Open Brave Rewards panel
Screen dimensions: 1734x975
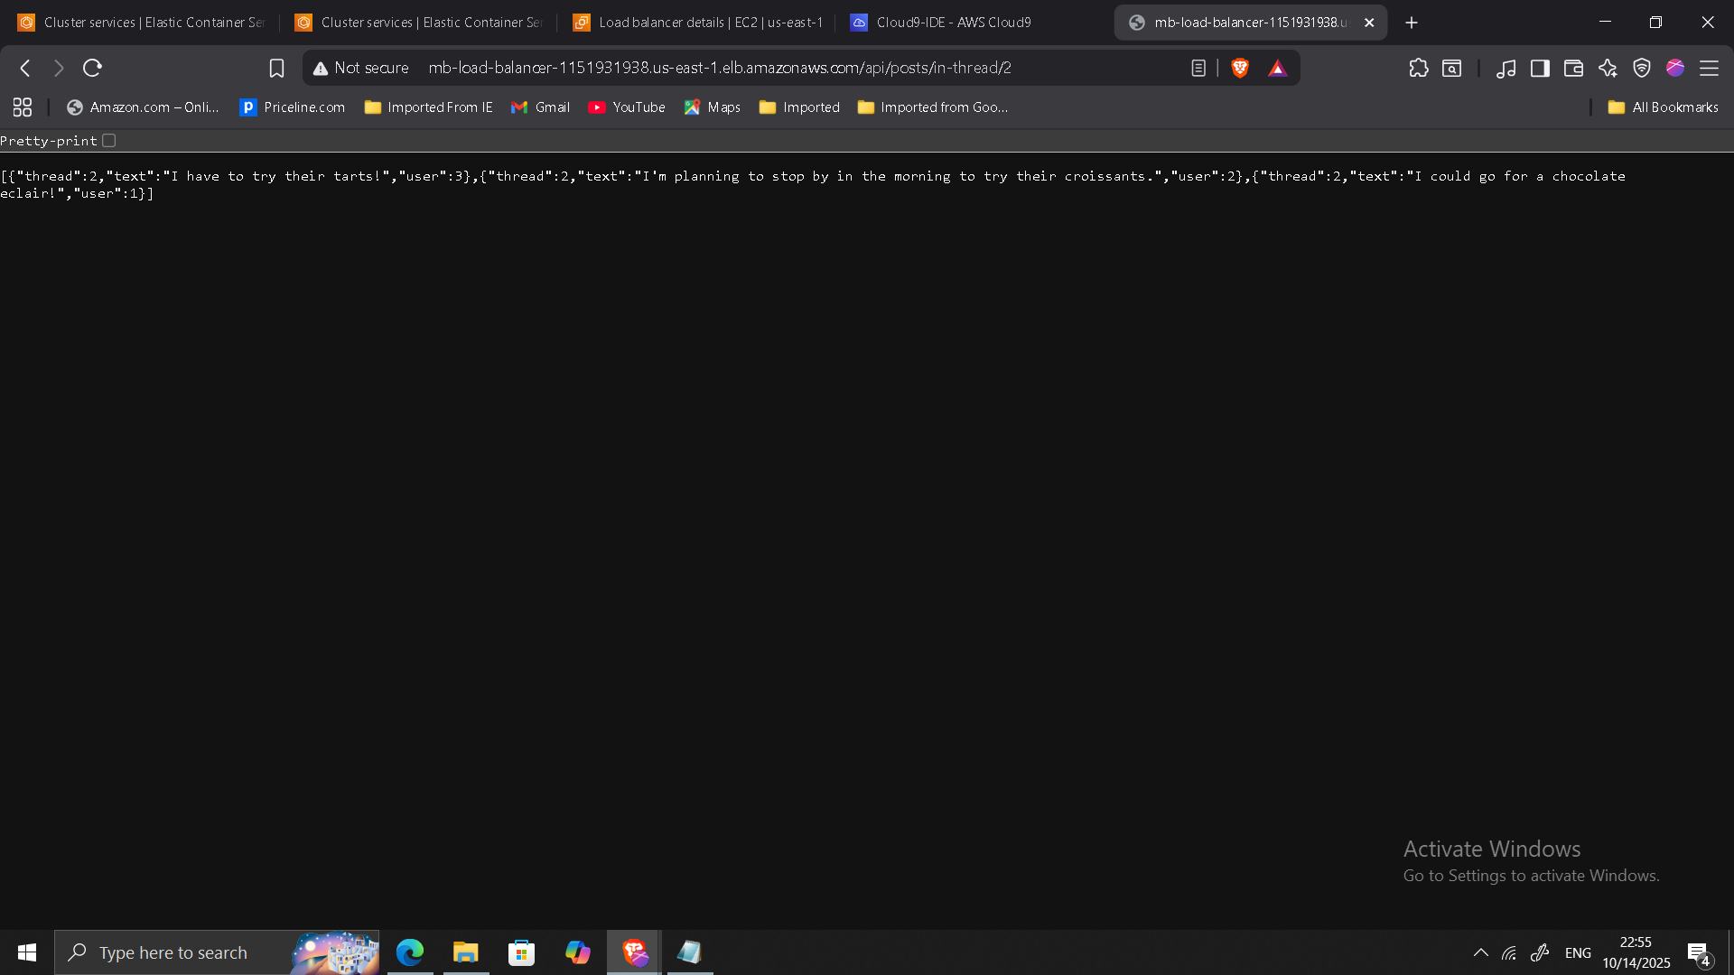click(1277, 68)
